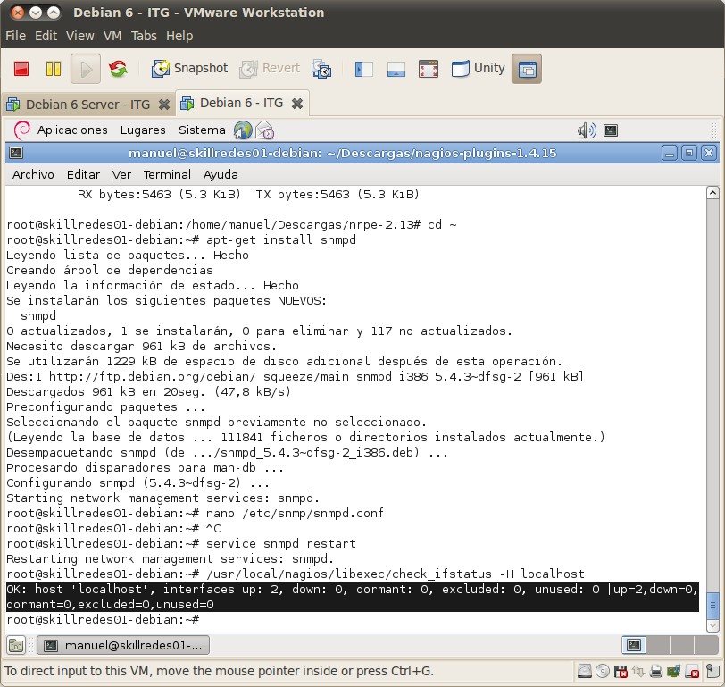Toggle the library sidebar visibility

[x=363, y=69]
